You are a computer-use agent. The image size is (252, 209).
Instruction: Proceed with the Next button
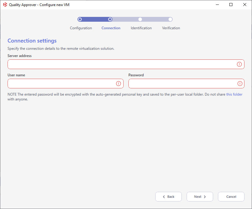click(x=200, y=197)
